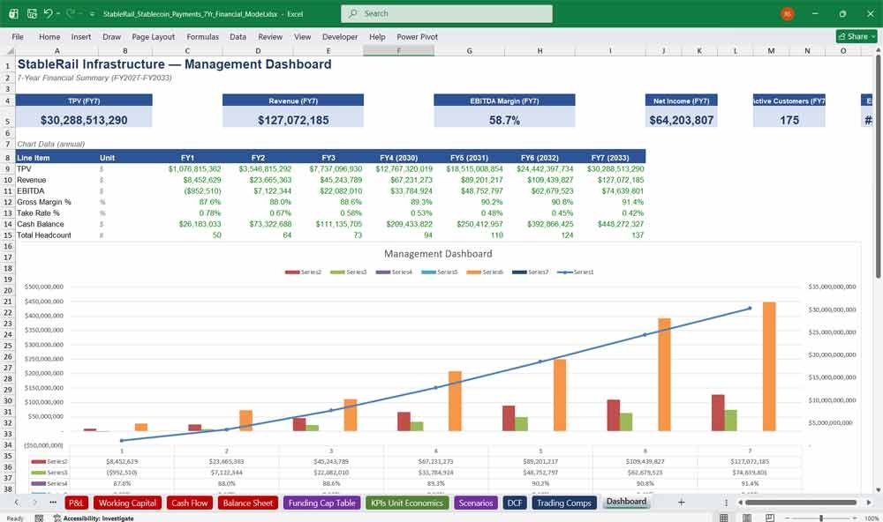Image resolution: width=883 pixels, height=522 pixels.
Task: Select Page Layout view icon in status bar
Action: click(x=747, y=518)
